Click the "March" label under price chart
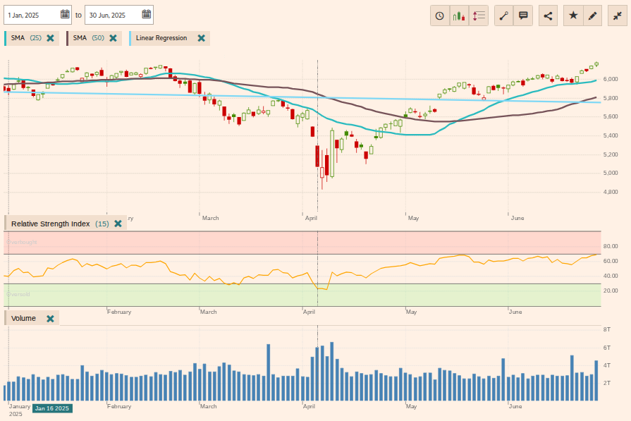This screenshot has width=631, height=421. (x=211, y=218)
